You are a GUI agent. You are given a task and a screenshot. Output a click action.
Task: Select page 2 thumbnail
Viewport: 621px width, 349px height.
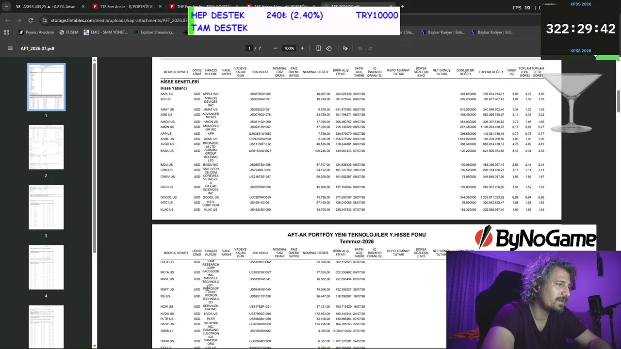tap(46, 147)
